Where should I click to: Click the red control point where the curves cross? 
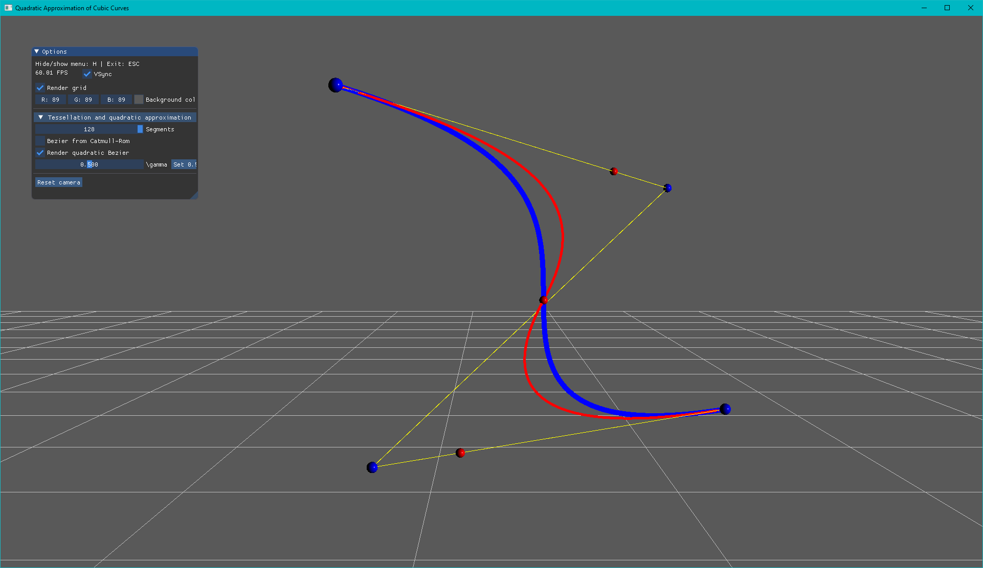tap(544, 300)
